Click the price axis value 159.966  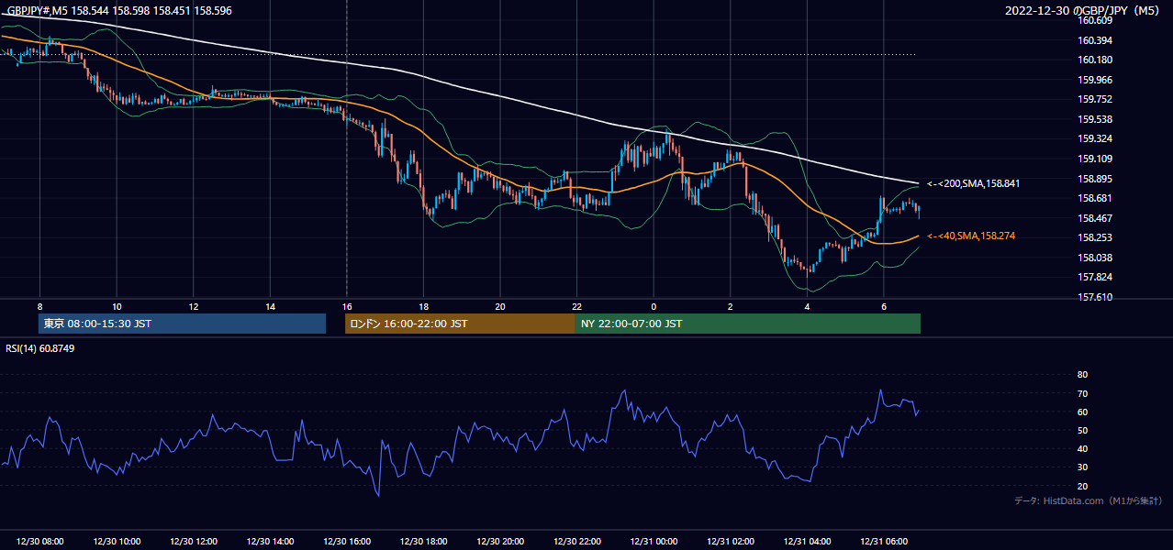1095,80
